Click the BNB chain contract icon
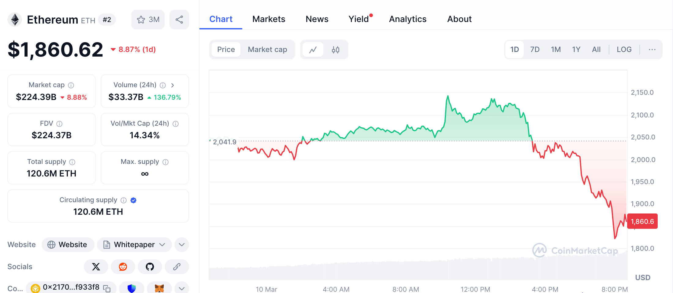The width and height of the screenshot is (673, 293). (x=35, y=288)
